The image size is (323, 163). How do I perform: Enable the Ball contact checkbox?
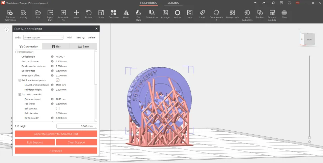pyautogui.click(x=58, y=108)
